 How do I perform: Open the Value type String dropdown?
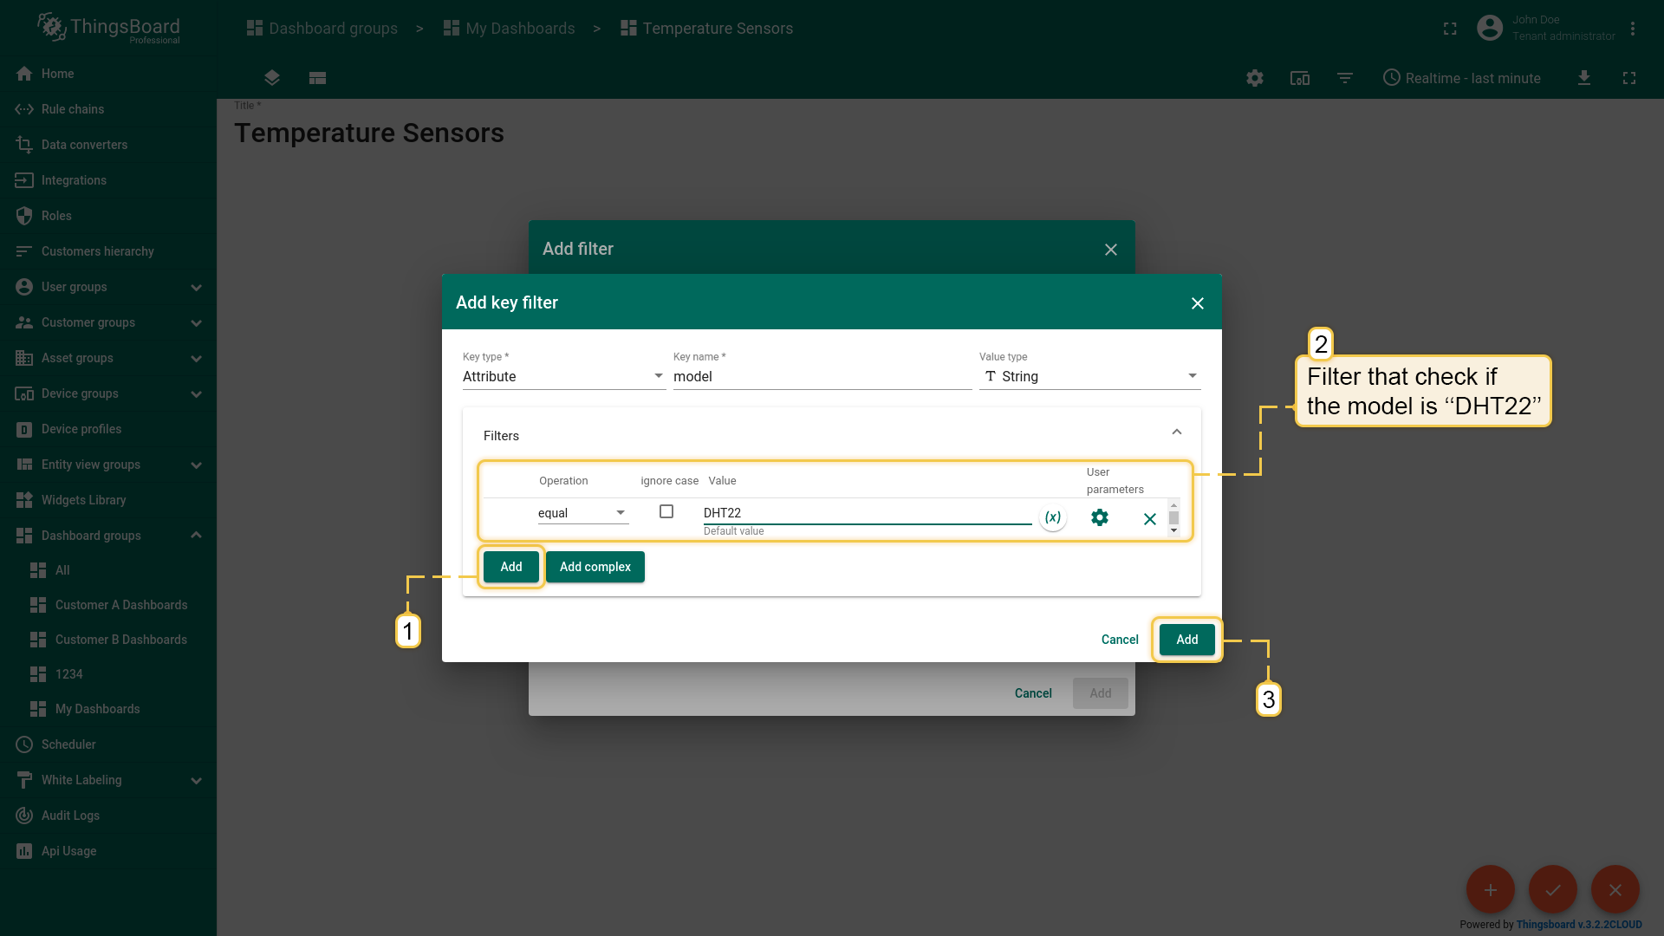tap(1089, 376)
